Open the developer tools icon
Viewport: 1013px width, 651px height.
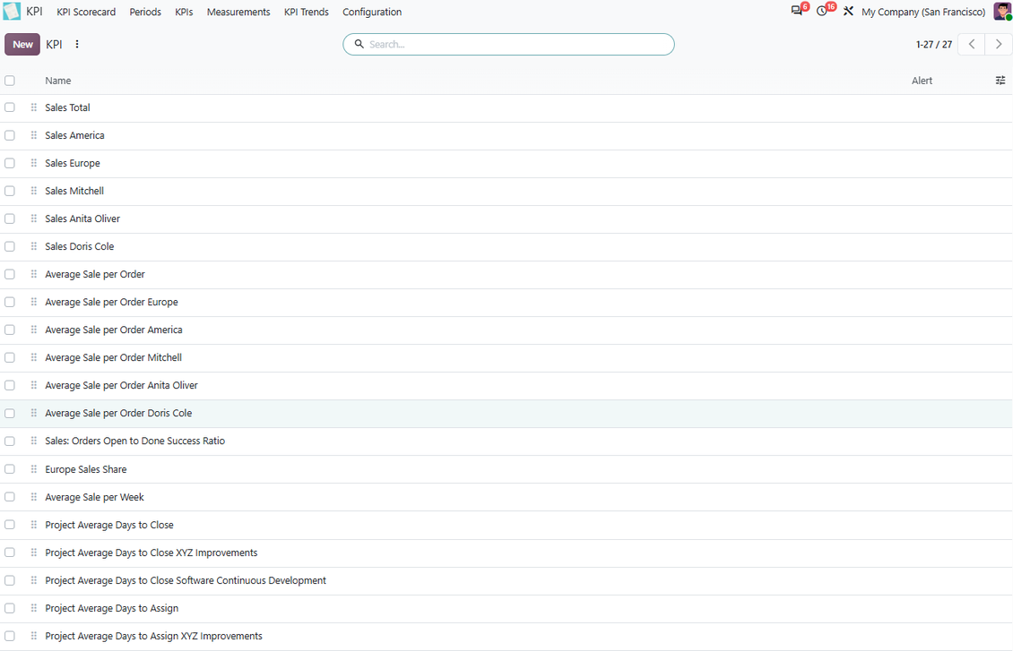point(848,11)
